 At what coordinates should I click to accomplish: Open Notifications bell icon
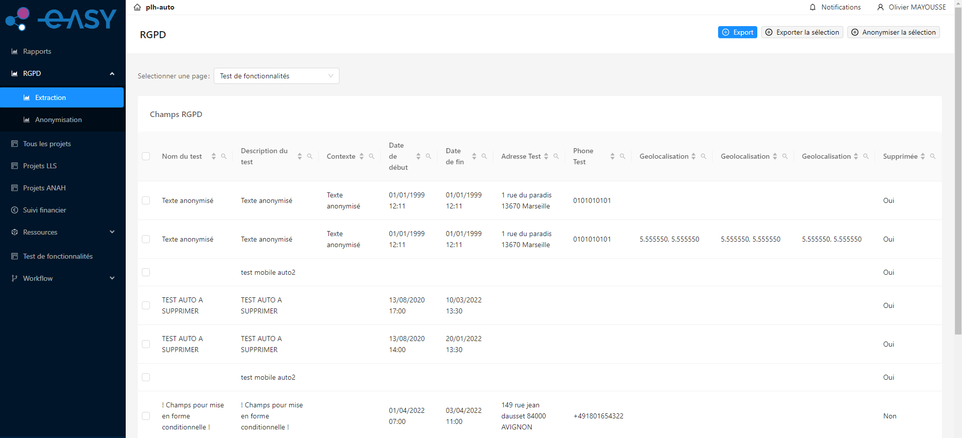(813, 8)
